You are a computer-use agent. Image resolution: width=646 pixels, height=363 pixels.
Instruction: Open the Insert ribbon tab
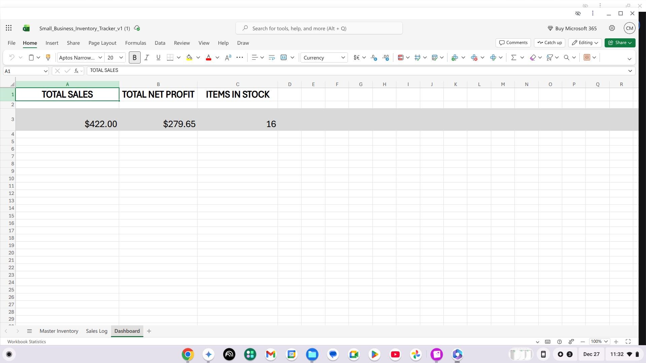52,43
